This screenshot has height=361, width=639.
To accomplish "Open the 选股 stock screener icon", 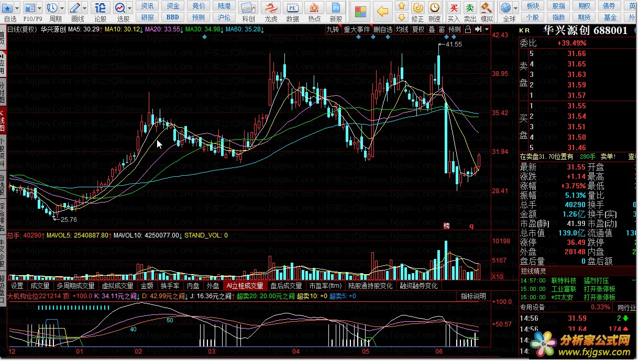I will [x=119, y=8].
